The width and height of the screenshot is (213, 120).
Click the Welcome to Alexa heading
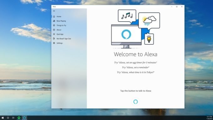(x=136, y=54)
